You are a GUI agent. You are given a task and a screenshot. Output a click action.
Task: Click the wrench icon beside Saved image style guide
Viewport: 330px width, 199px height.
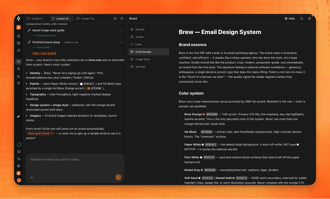tap(29, 30)
